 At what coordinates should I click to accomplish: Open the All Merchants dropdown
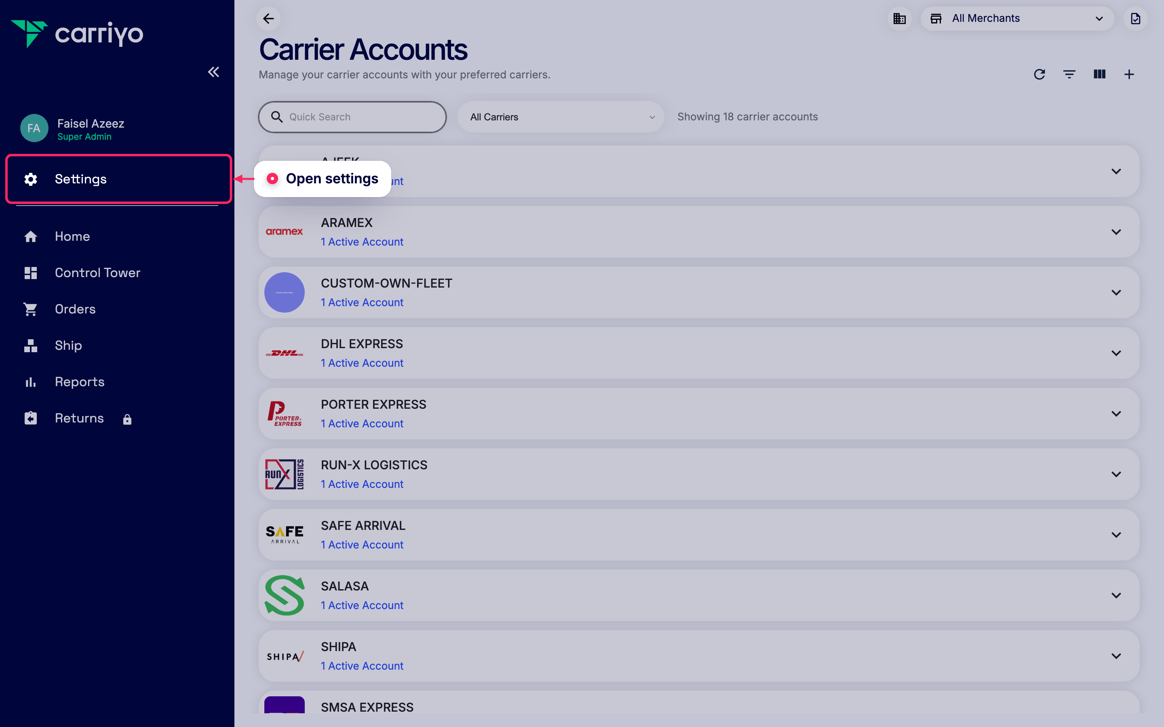[1017, 19]
